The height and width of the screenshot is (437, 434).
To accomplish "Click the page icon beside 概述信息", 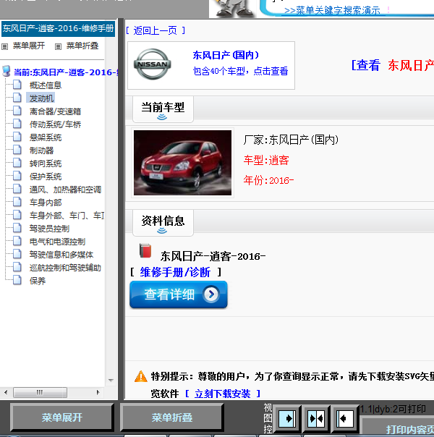I will (17, 85).
